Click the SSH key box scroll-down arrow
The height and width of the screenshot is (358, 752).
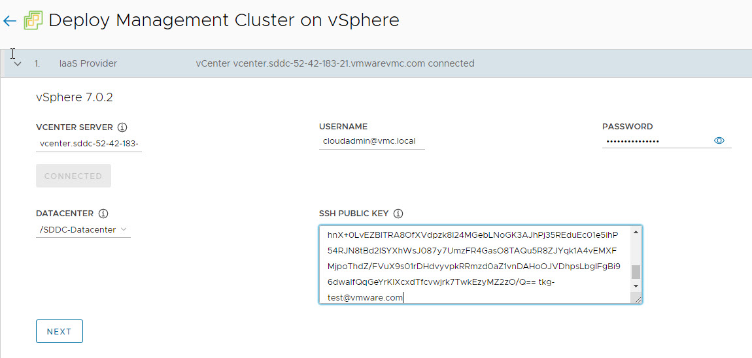pos(636,286)
